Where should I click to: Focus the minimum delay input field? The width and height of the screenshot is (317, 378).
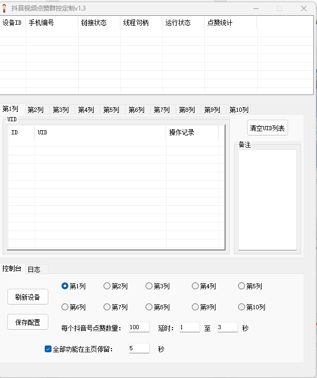coord(189,328)
